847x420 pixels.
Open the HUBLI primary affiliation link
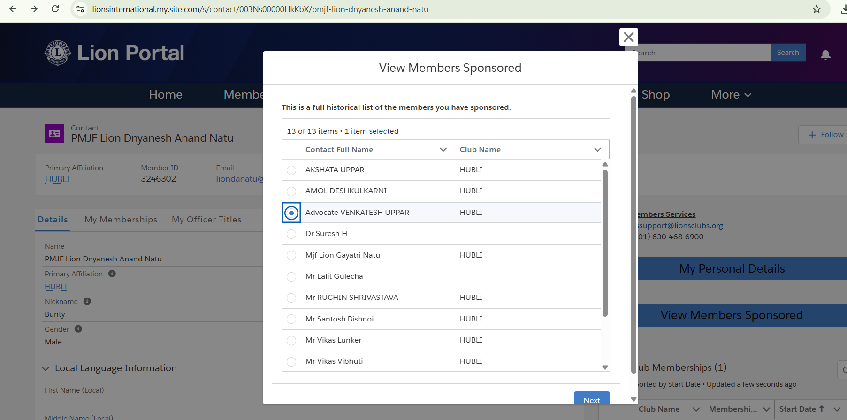(57, 179)
